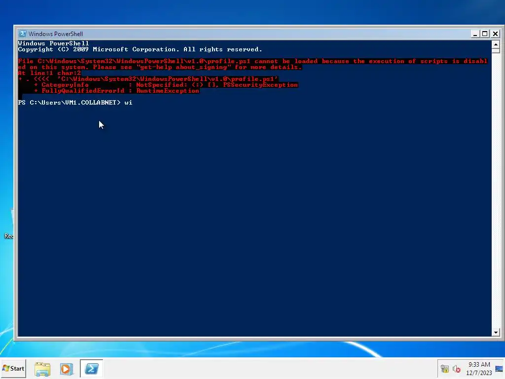505x379 pixels.
Task: Click the 'At line:1 char:2' error text
Action: 49,73
